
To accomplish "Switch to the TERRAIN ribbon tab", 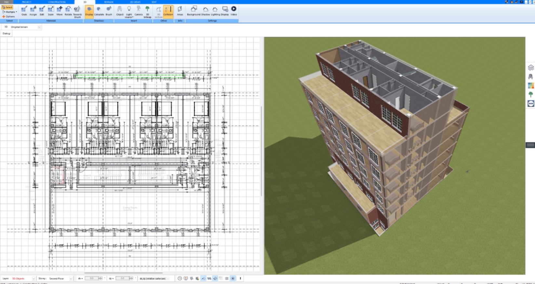I will 109,2.
